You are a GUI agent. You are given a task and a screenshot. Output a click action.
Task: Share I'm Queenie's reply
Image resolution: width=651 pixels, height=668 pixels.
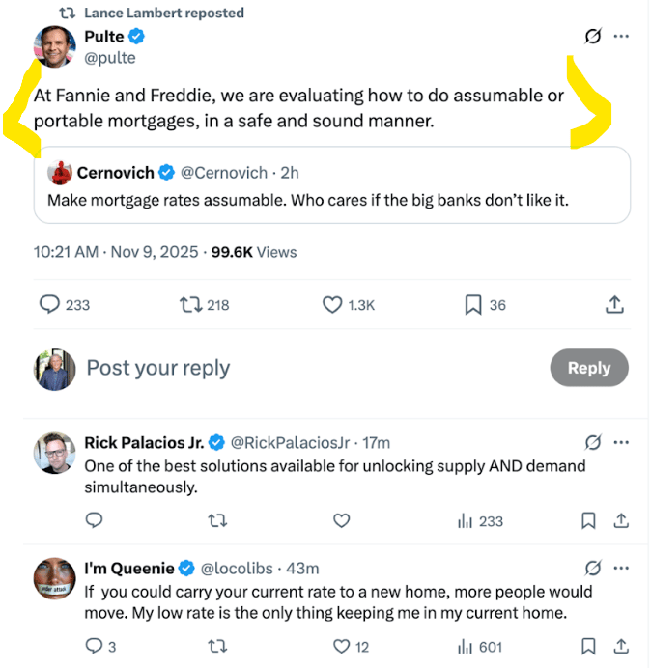coord(621,647)
